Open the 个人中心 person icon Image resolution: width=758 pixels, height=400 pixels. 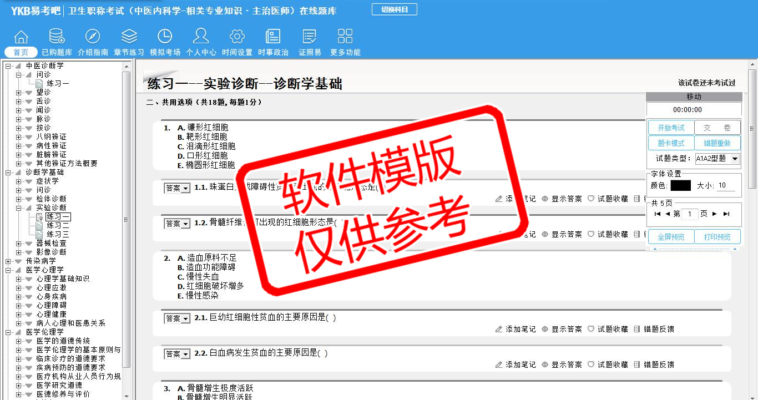[201, 37]
